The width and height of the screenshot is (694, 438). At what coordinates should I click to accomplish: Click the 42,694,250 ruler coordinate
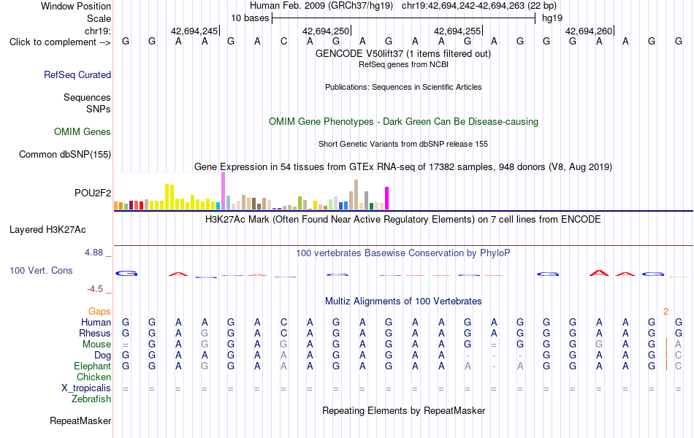click(x=327, y=31)
